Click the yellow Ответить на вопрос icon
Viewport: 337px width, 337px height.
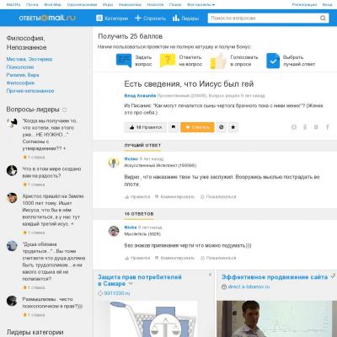click(168, 61)
